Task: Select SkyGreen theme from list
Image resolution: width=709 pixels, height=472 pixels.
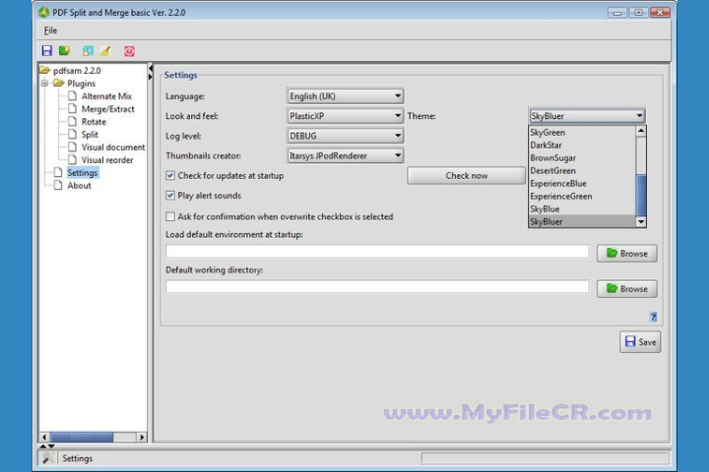Action: 582,133
